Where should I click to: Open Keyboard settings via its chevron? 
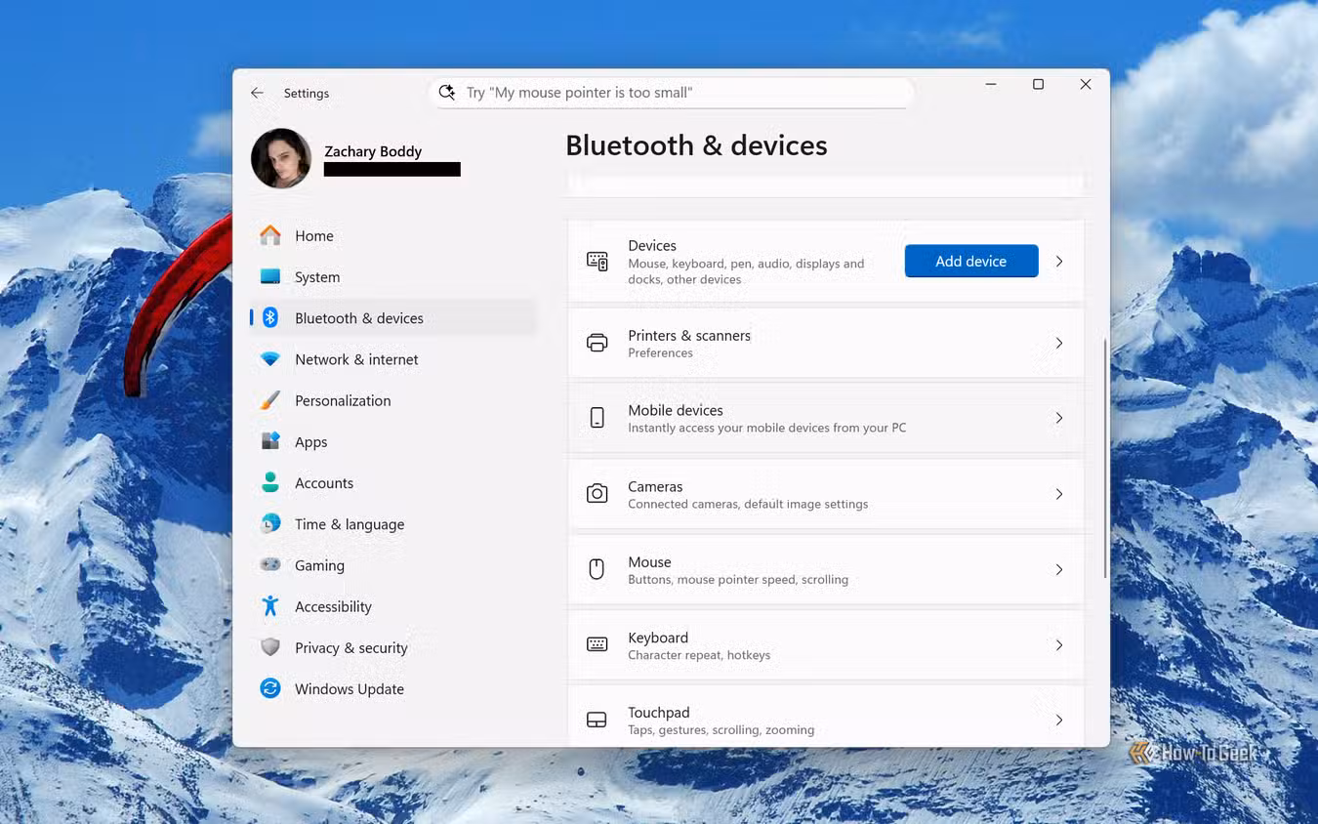(x=1059, y=644)
